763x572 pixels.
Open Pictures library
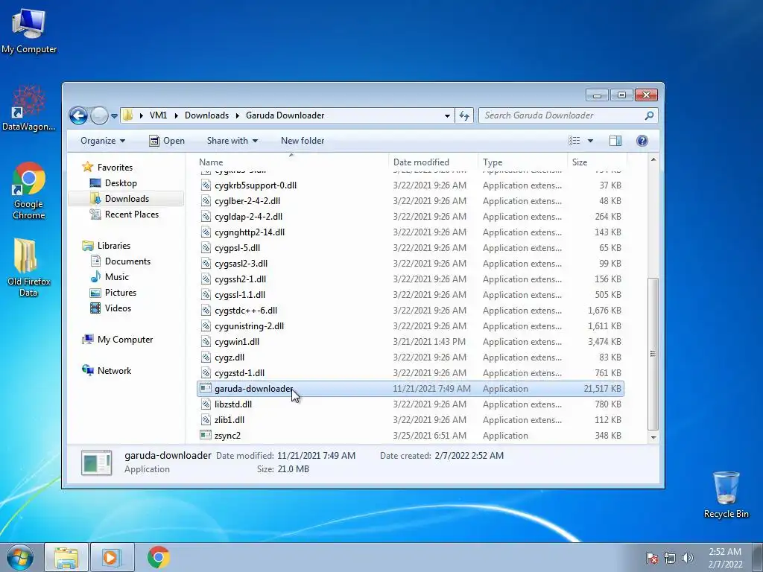120,292
